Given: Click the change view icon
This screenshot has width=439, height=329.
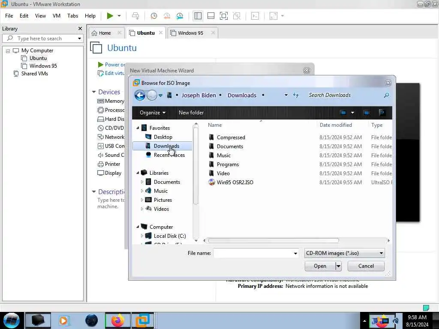Looking at the screenshot, I should point(343,113).
